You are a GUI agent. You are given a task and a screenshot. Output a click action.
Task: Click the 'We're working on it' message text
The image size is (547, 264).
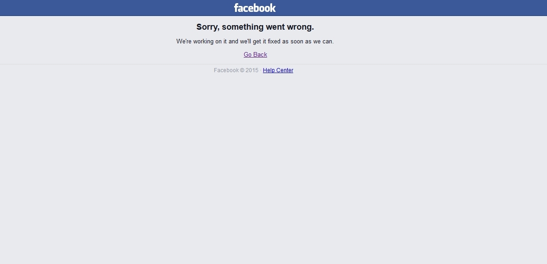click(255, 42)
